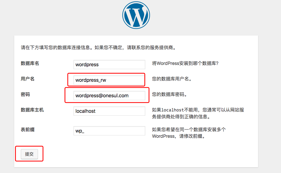Viewport: 281px width, 173px height.
Task: Click the hint about 请修改前缀
Action: 189,133
